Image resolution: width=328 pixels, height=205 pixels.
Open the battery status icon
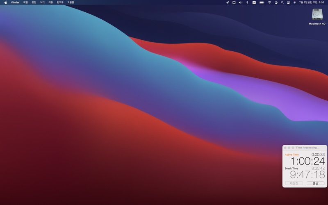point(262,2)
